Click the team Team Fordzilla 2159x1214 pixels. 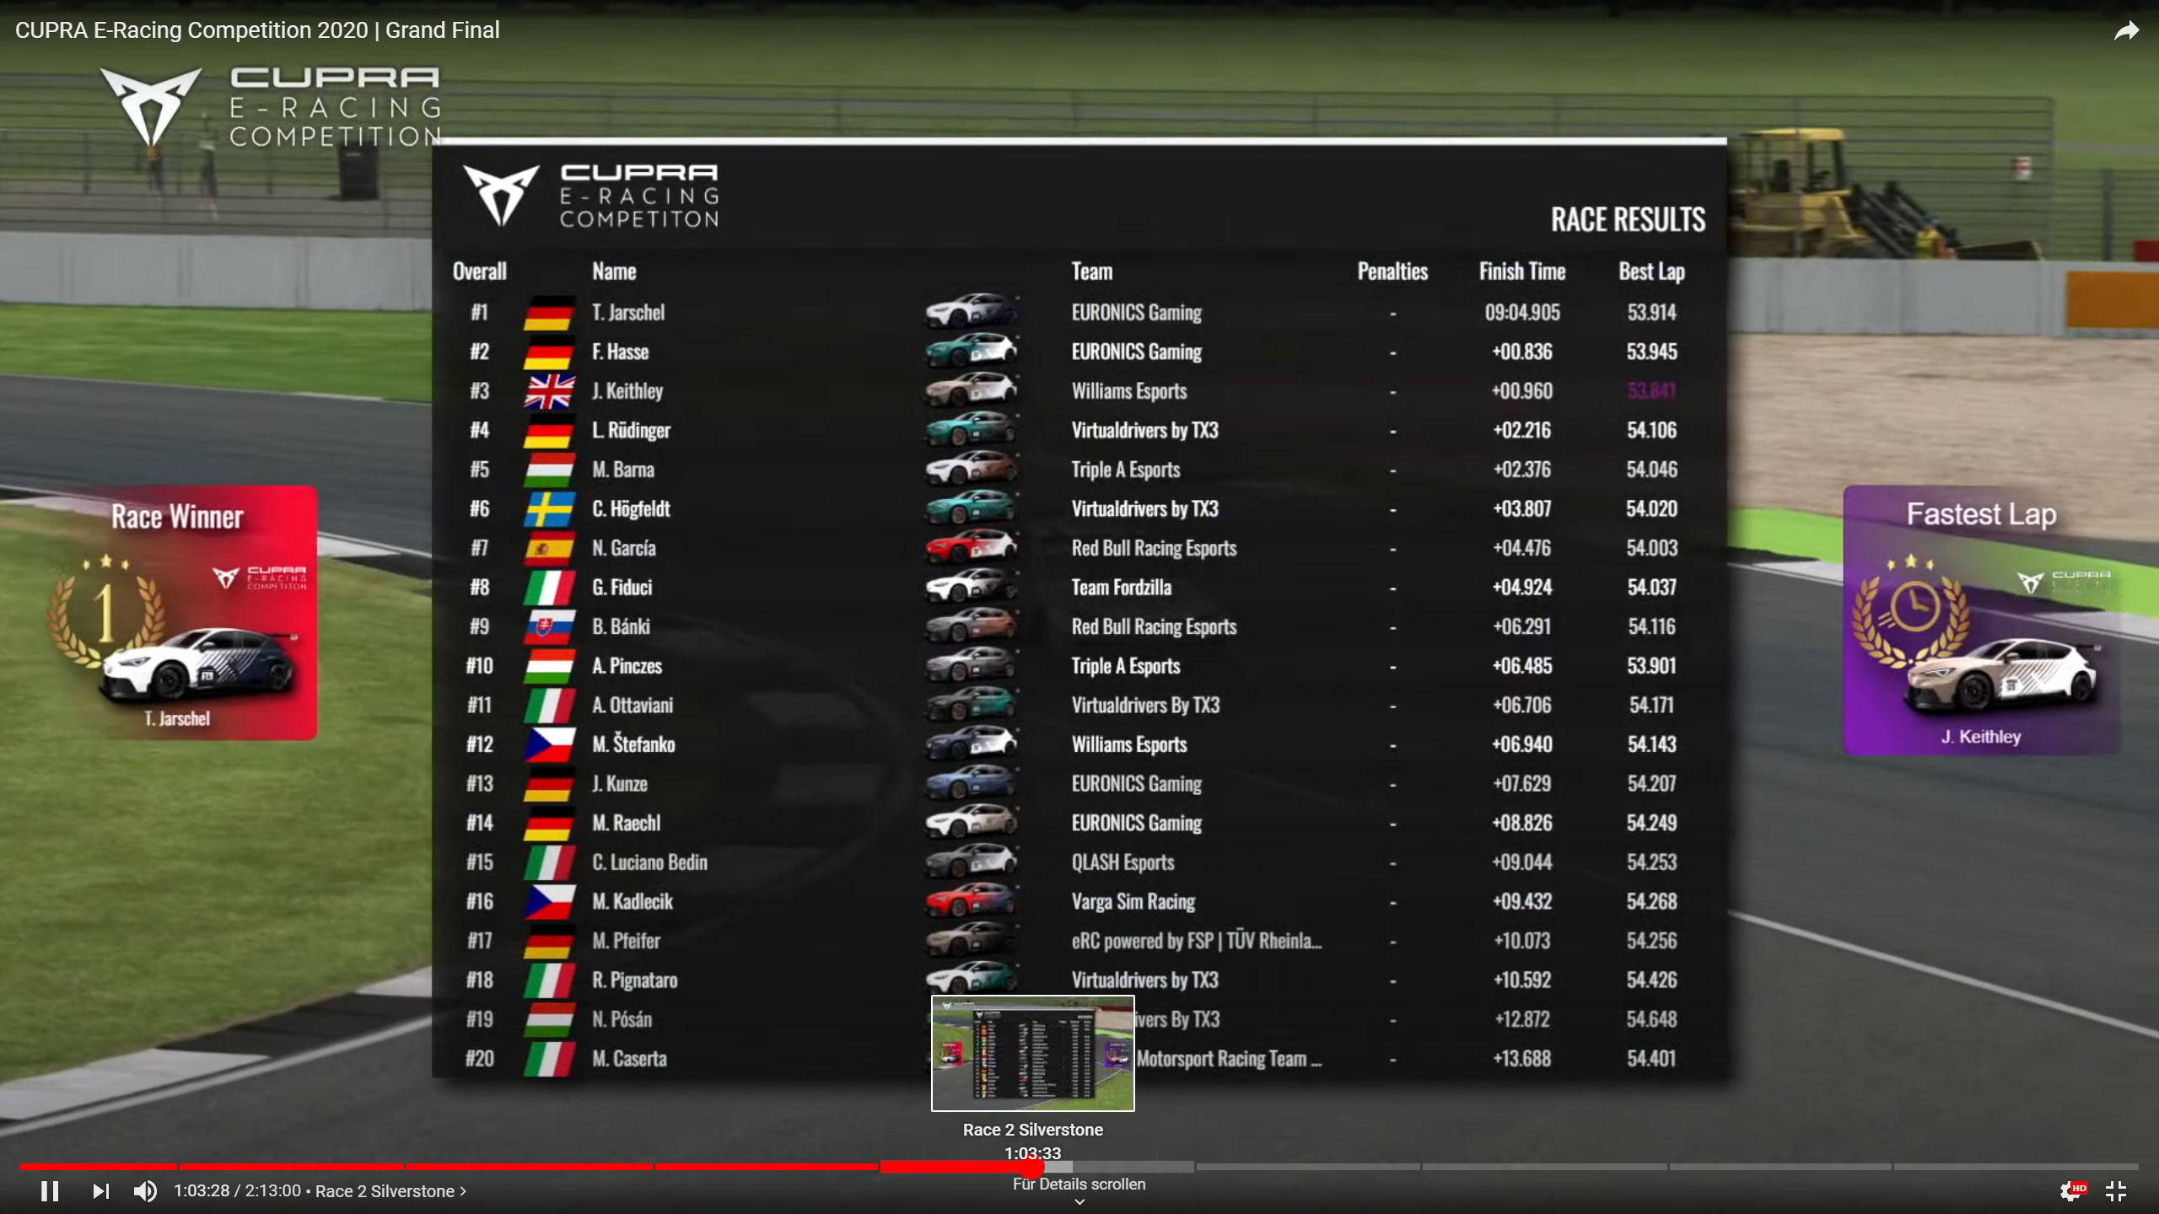[1122, 588]
